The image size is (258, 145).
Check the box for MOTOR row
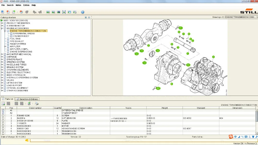click(3, 126)
